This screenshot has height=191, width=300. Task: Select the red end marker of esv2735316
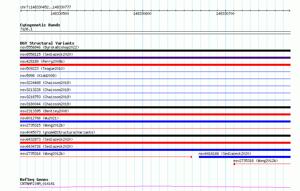pos(191,157)
